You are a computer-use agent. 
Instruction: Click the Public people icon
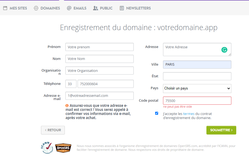tap(95, 8)
